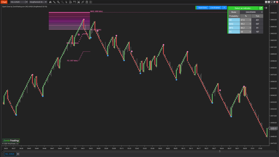Open the KingRenko$ 30 interval dropdown

pos(38,2)
